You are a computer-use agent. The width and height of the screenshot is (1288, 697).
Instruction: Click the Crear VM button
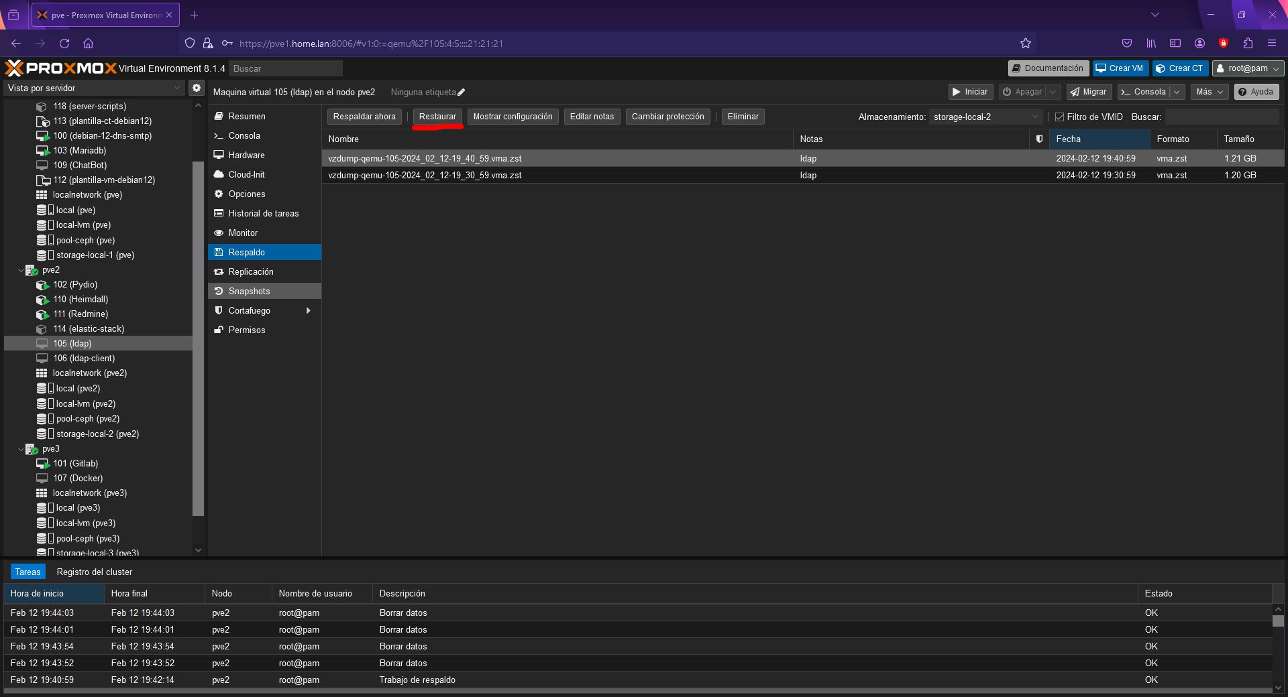click(1120, 68)
